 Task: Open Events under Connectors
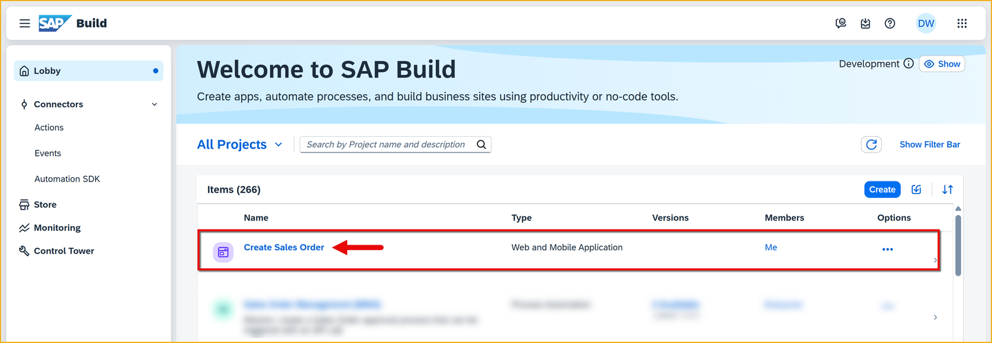coord(48,153)
